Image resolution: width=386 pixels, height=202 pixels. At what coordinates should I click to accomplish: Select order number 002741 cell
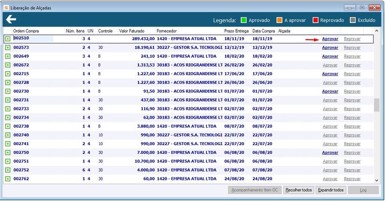[21, 144]
